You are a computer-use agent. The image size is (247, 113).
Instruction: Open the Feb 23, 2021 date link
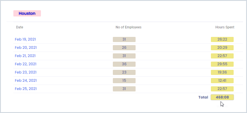tap(26, 72)
